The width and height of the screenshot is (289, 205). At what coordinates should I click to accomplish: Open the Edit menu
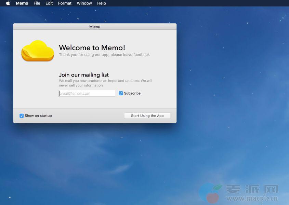point(49,3)
